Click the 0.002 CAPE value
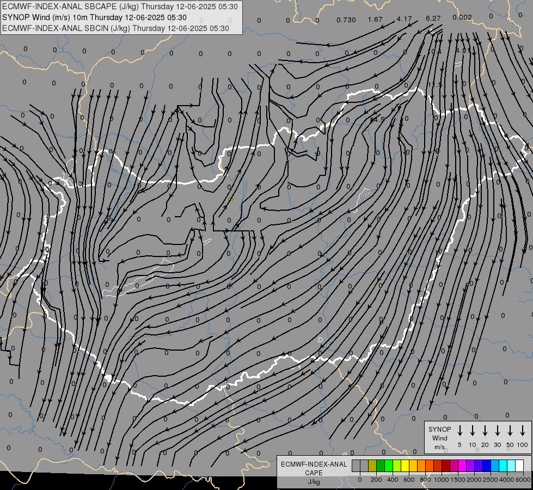The width and height of the screenshot is (533, 490). (462, 17)
